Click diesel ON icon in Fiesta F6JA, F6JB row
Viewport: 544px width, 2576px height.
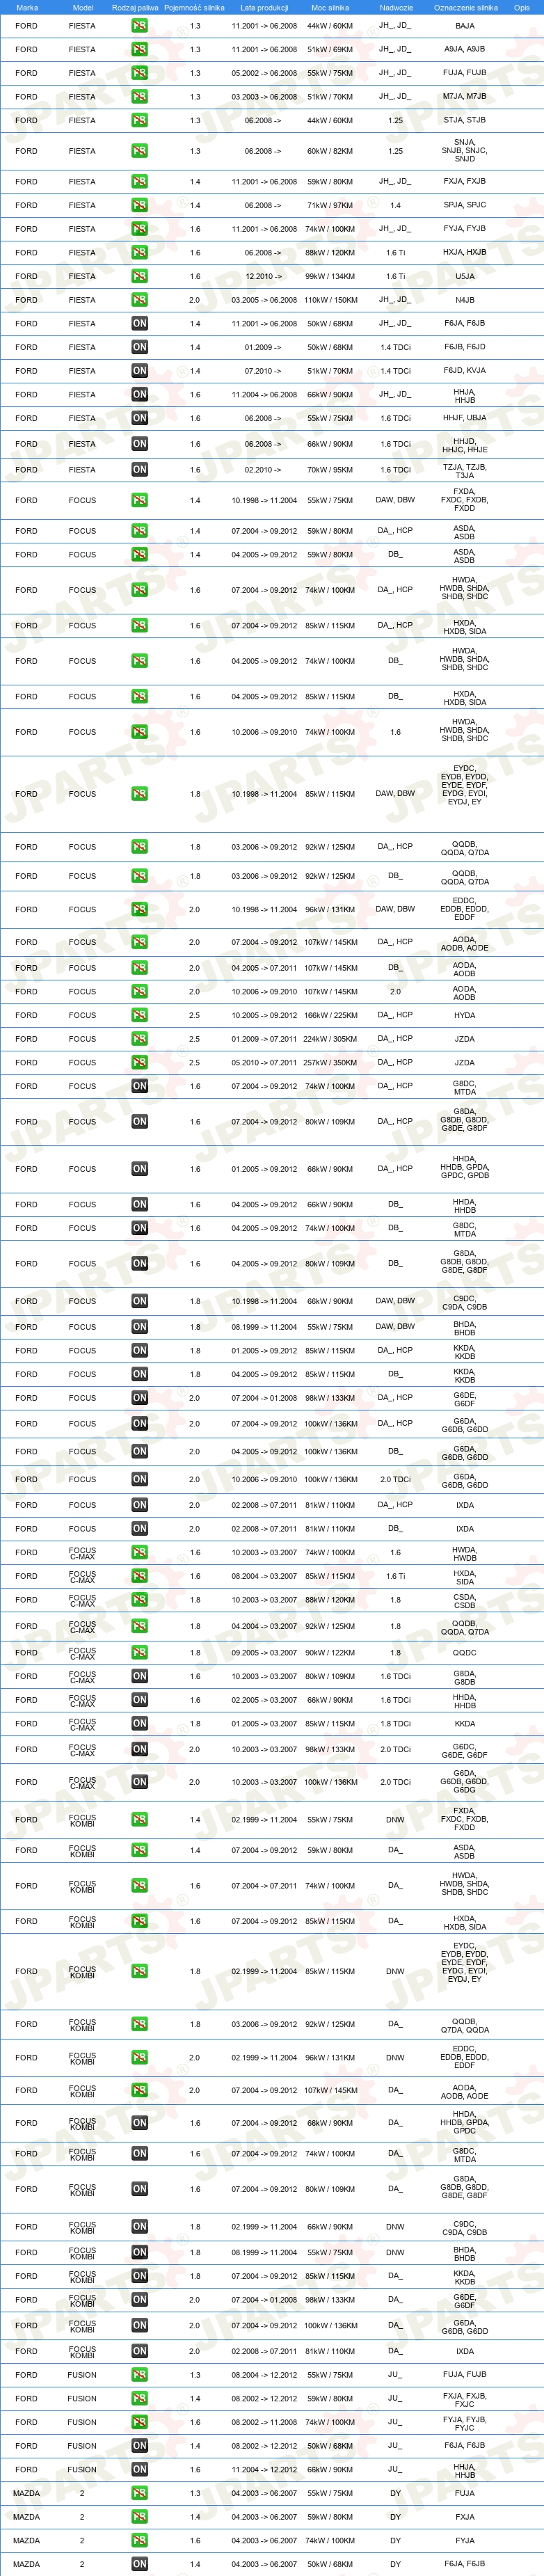(139, 324)
